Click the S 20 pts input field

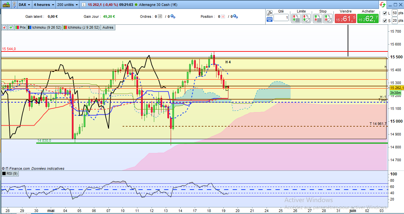[395, 21]
